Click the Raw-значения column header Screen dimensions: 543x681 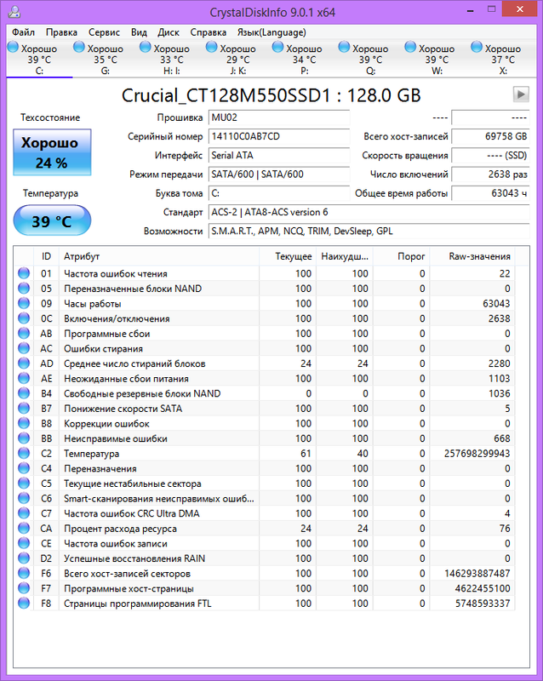coord(472,256)
